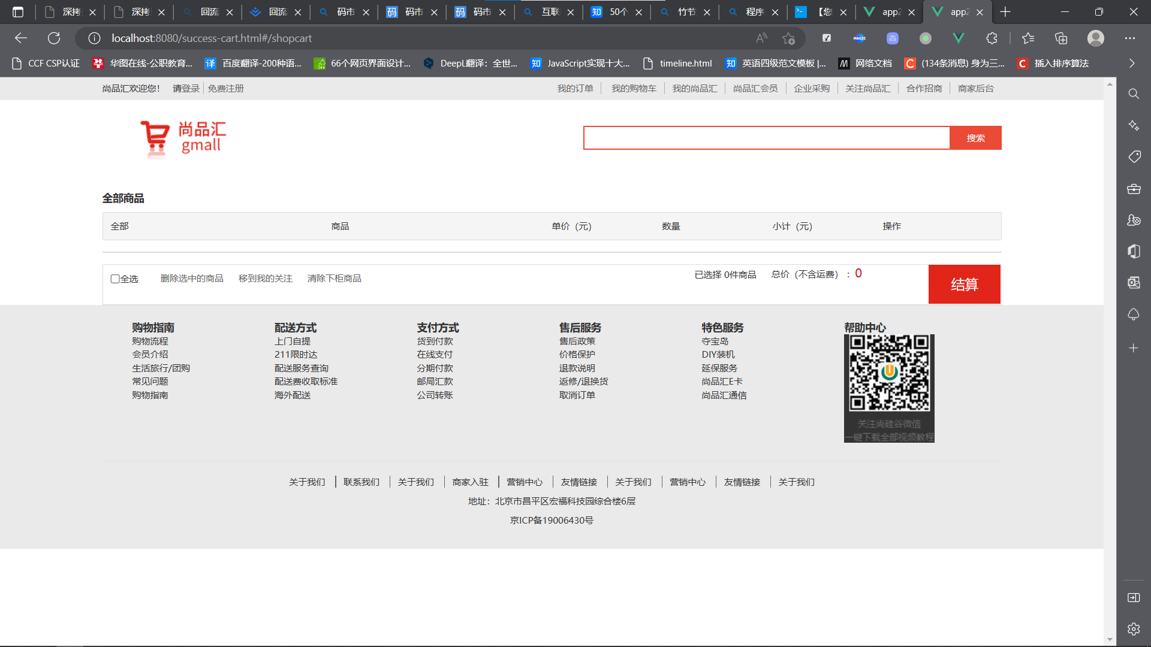Click the browser back arrow

point(21,38)
